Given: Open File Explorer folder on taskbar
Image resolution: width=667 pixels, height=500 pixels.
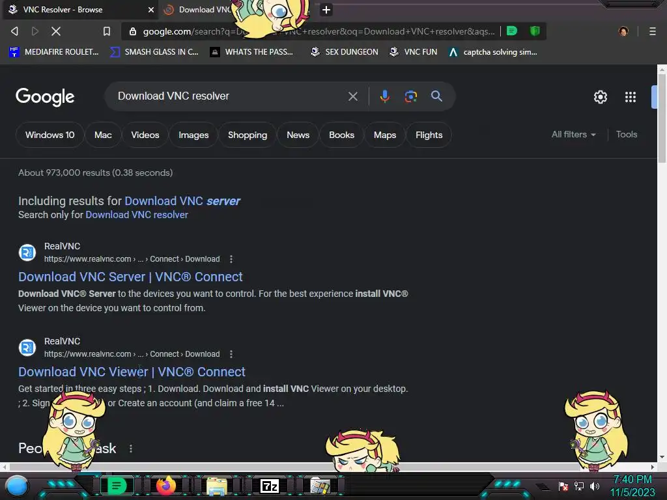Looking at the screenshot, I should pyautogui.click(x=217, y=486).
